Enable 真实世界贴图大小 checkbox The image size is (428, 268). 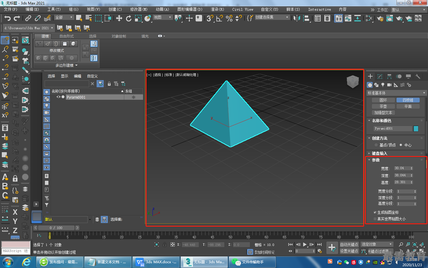click(375, 219)
